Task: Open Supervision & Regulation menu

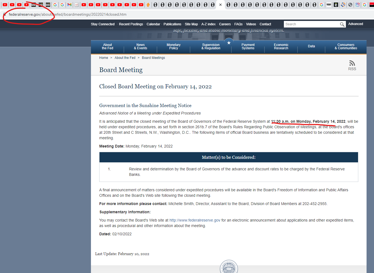Action: 211,47
